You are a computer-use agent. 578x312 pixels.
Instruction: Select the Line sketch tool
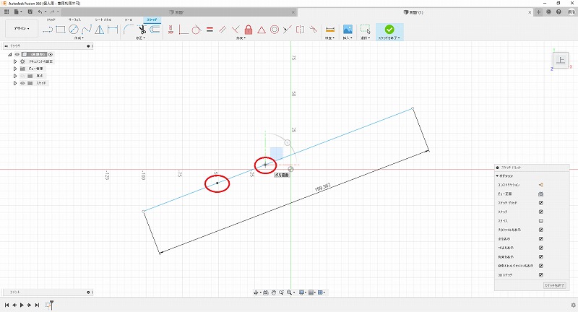coord(48,30)
